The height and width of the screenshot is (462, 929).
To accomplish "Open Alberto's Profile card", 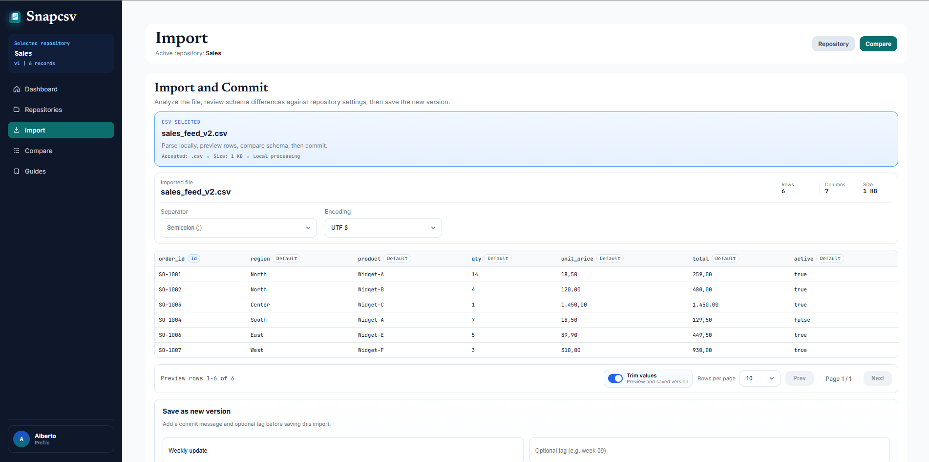I will (x=61, y=439).
